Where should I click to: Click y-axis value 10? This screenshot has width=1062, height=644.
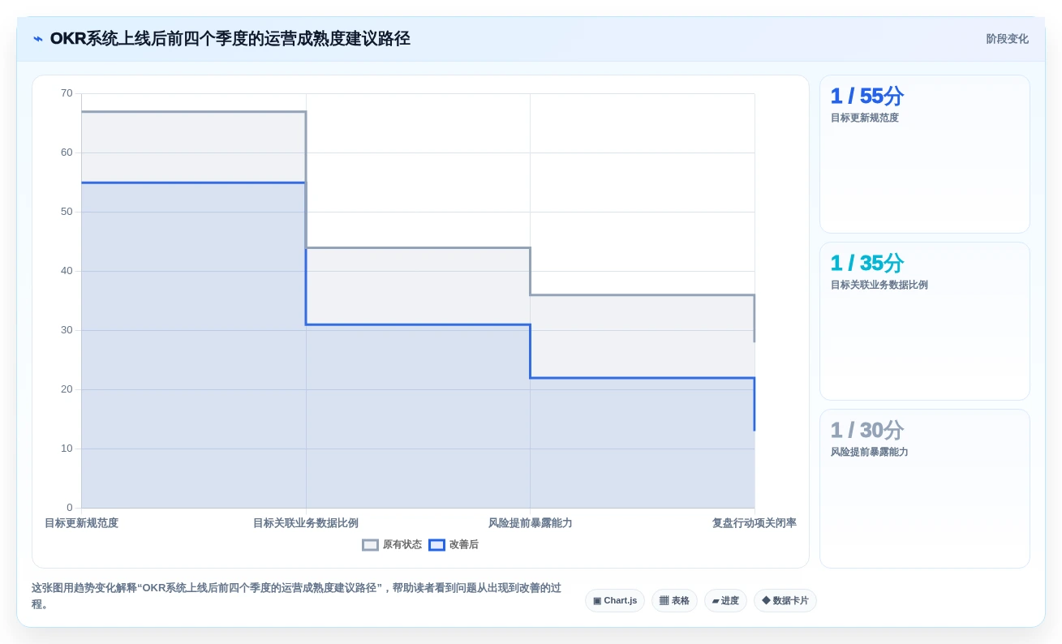tap(67, 449)
